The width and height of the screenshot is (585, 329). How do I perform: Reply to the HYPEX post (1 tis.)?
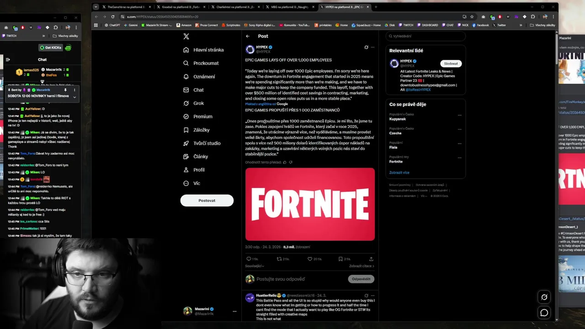click(x=252, y=259)
